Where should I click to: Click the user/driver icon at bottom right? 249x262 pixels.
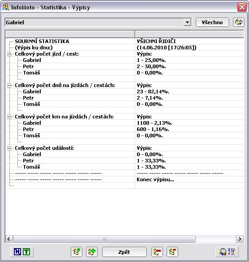click(223, 252)
